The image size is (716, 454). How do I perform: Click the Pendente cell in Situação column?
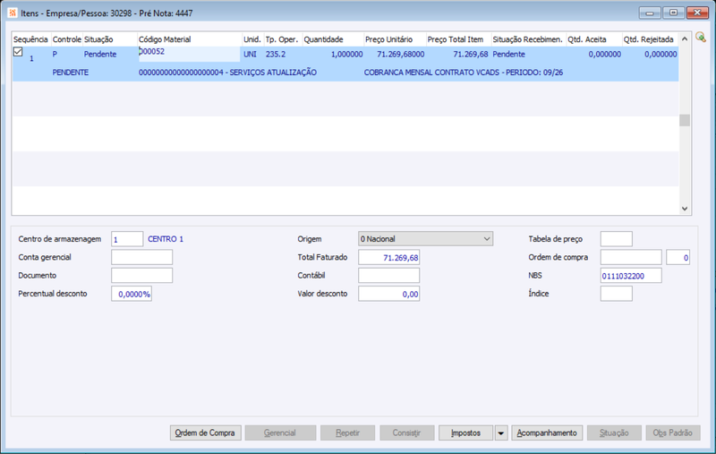[100, 54]
